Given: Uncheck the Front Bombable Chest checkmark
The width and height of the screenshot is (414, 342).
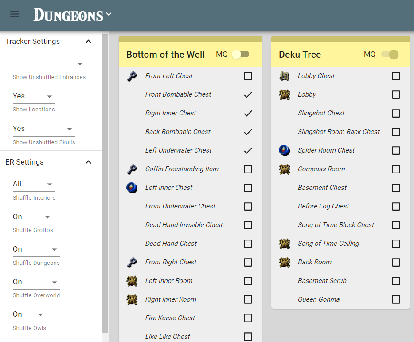Looking at the screenshot, I should pyautogui.click(x=248, y=95).
